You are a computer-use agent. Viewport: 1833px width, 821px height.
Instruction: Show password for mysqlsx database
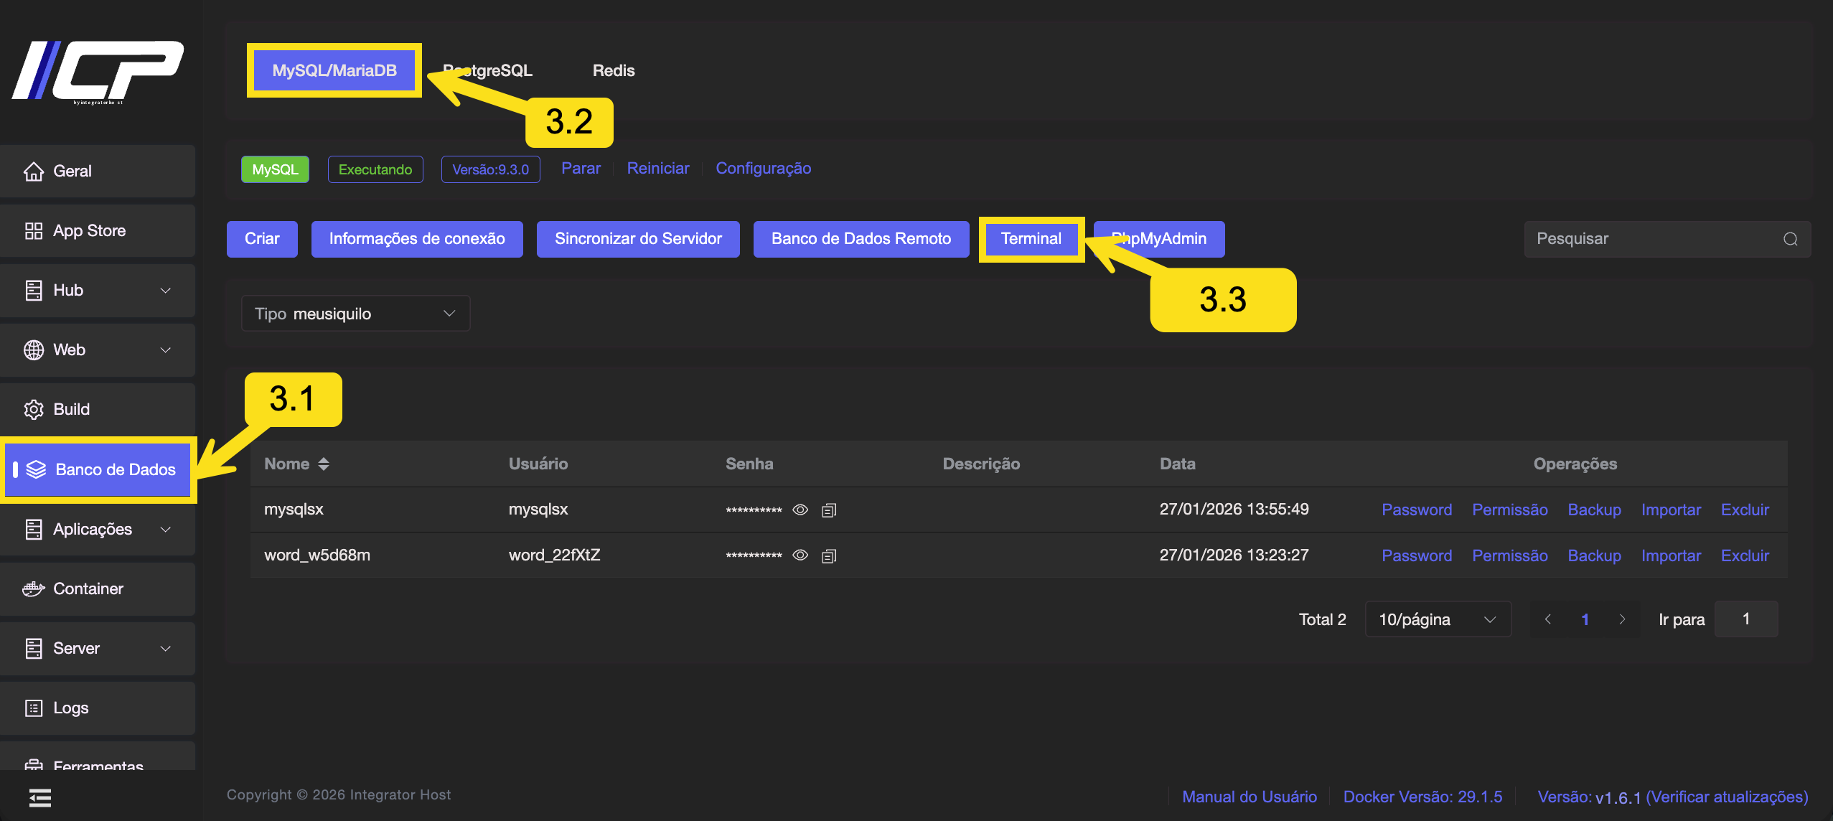tap(800, 510)
